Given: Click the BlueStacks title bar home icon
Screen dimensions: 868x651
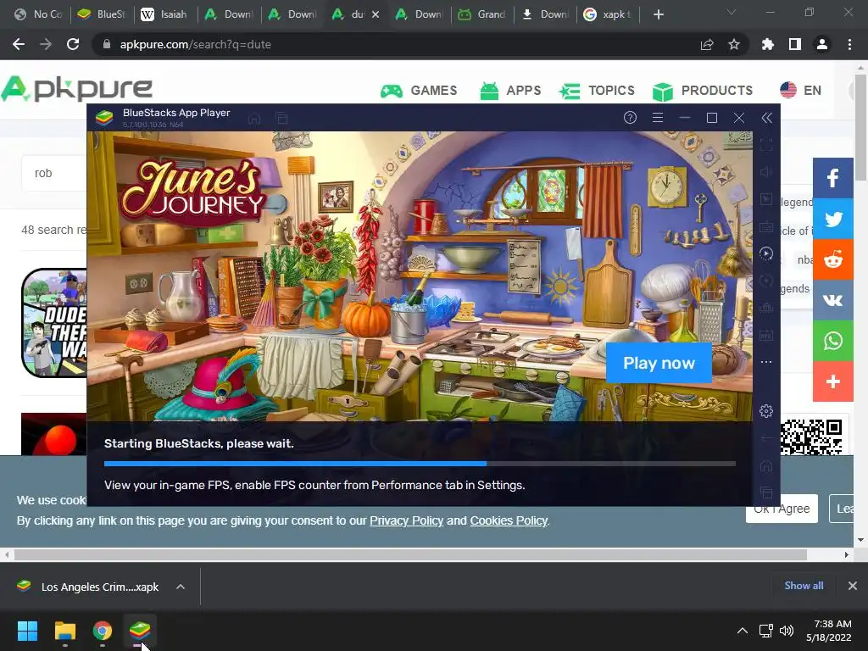Looking at the screenshot, I should click(x=254, y=119).
